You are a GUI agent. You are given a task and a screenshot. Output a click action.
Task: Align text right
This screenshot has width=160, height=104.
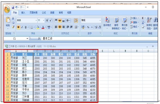point(63,27)
